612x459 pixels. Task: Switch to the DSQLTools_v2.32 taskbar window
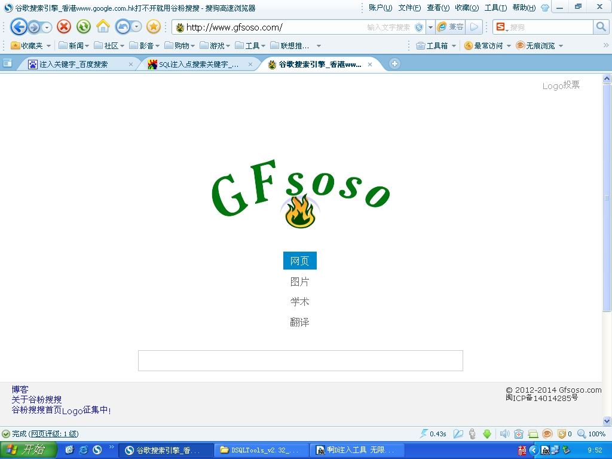coord(262,450)
